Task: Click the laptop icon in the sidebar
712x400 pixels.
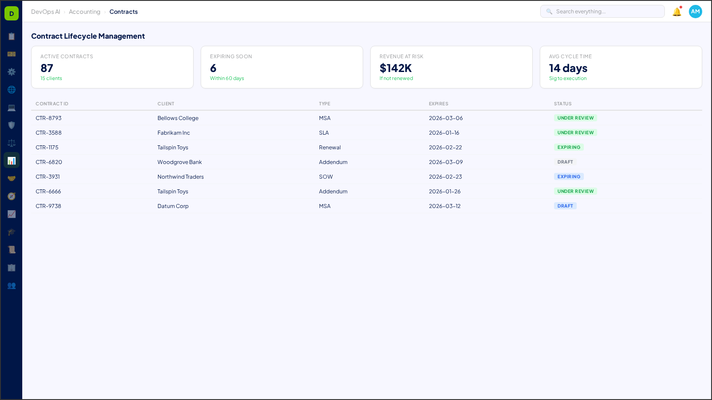Action: coord(12,108)
